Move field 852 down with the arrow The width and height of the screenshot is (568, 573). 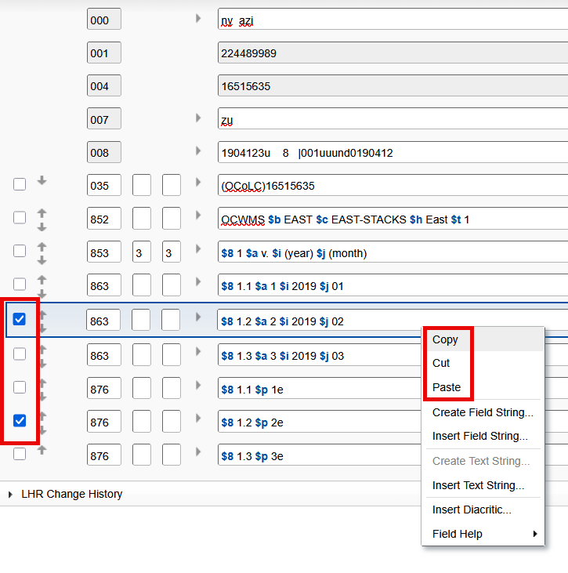point(42,226)
